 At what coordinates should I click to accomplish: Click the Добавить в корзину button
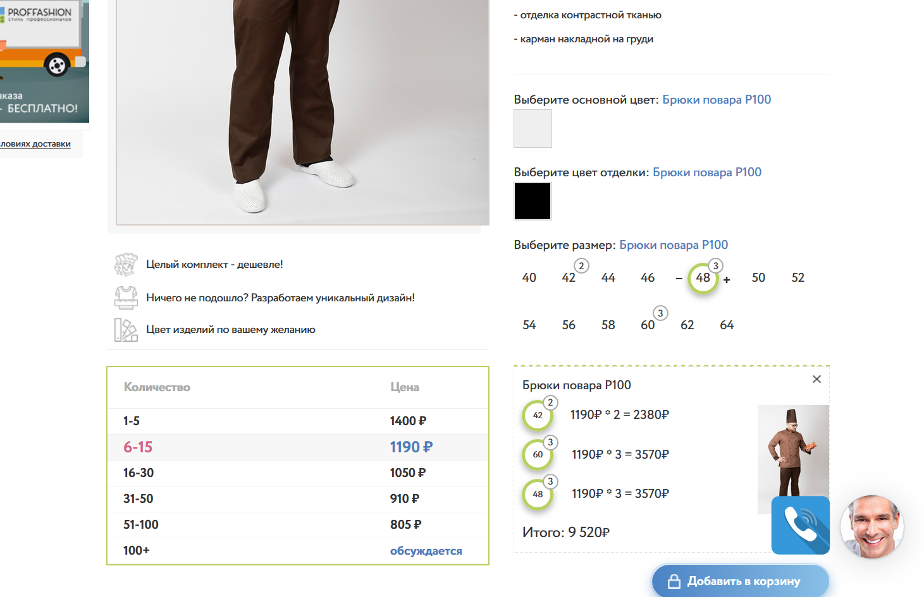click(740, 581)
